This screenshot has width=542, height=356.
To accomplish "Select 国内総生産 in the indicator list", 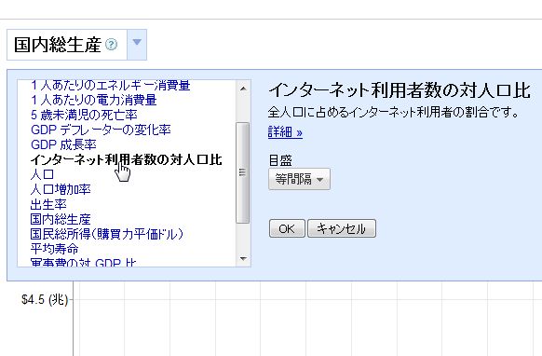I will 61,219.
